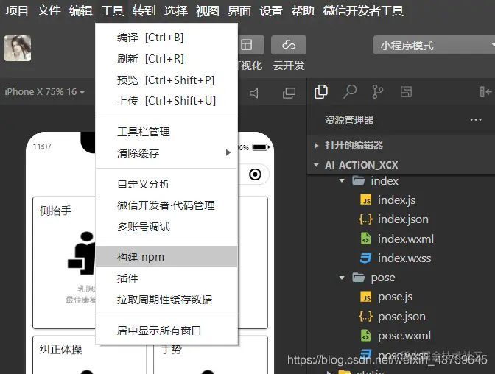
Task: Open the 小程序模式 mode dropdown
Action: pos(434,45)
